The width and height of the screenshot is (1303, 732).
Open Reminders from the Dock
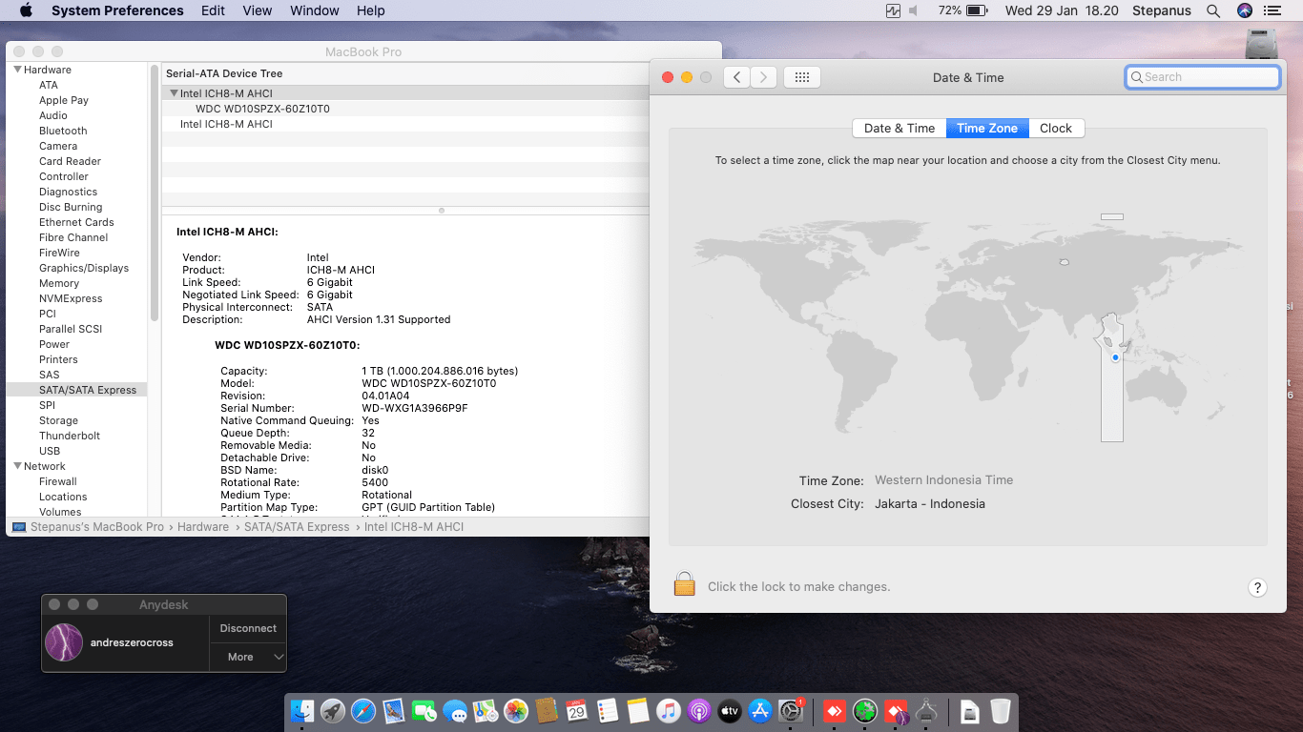pyautogui.click(x=608, y=710)
